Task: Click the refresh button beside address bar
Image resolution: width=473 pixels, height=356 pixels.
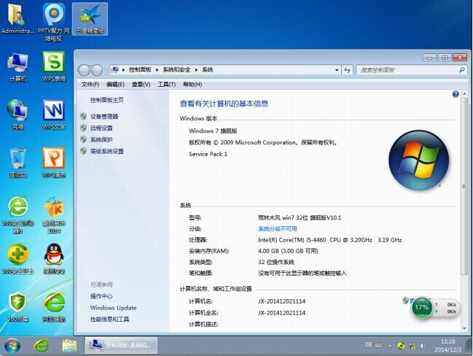Action: (347, 70)
